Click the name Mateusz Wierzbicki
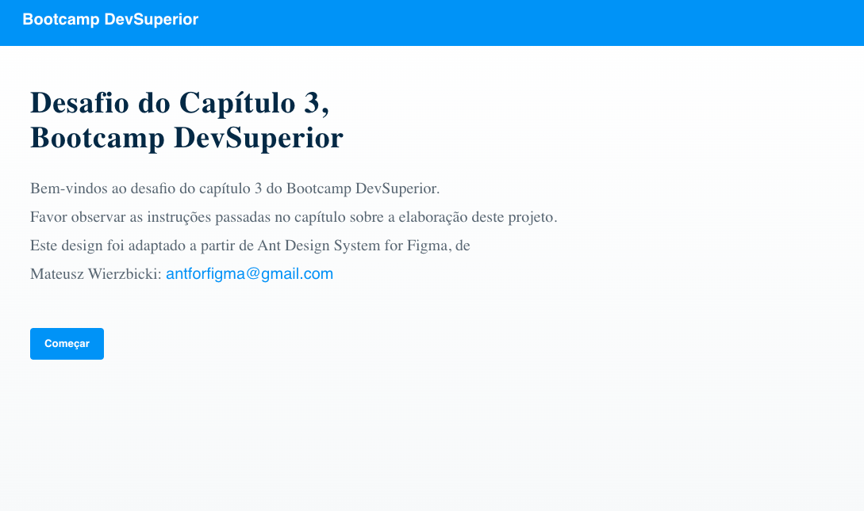This screenshot has width=864, height=511. click(x=94, y=274)
